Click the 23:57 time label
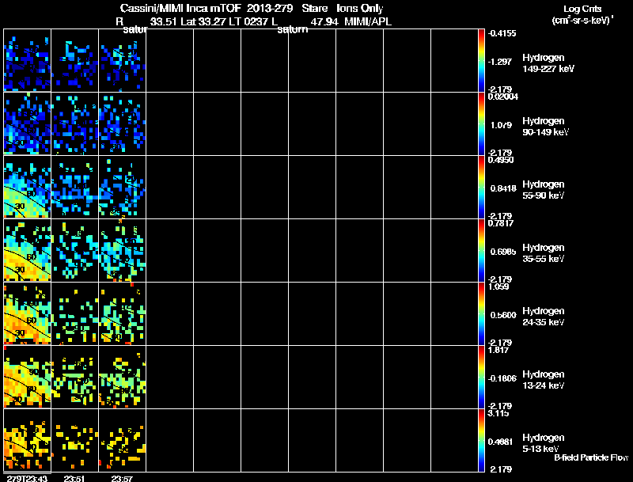633x482 pixels. (122, 477)
